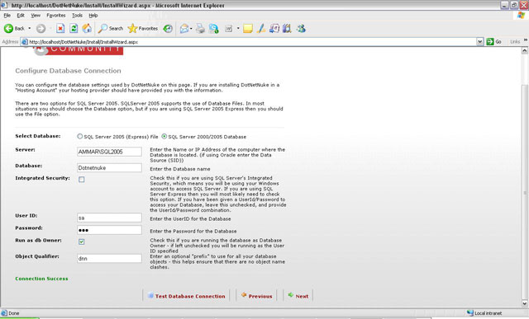Select SQL Server 2005 (Express) File option
Viewport: 529px width, 319px height.
tap(79, 136)
